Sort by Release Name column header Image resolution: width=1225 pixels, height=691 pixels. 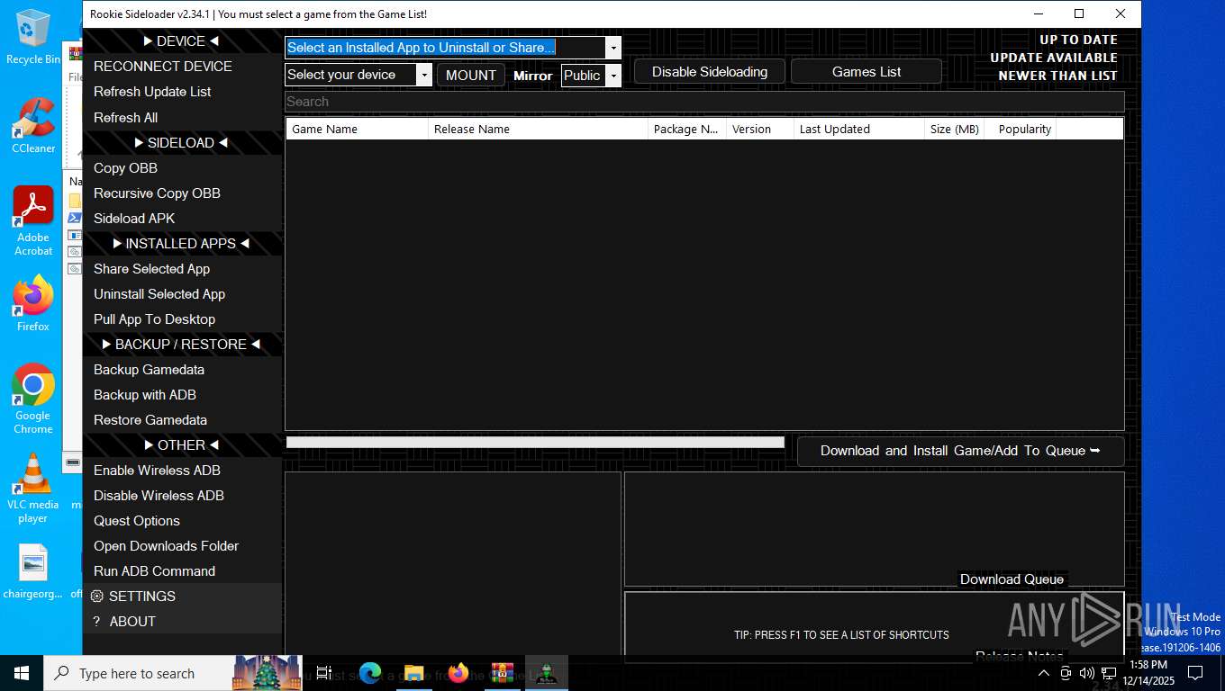[x=538, y=129]
